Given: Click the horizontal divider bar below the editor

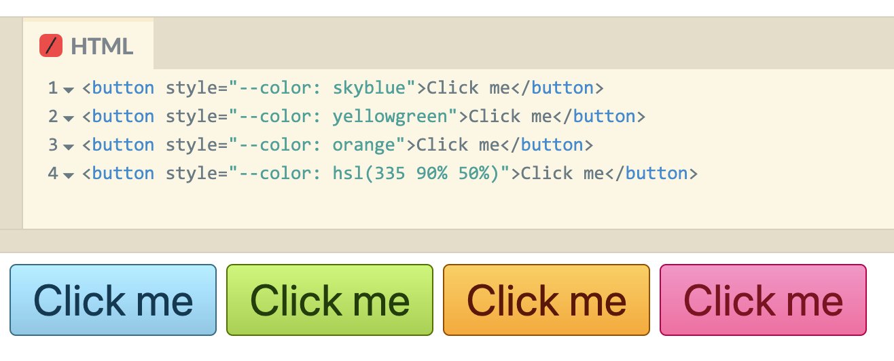Looking at the screenshot, I should coord(447,241).
